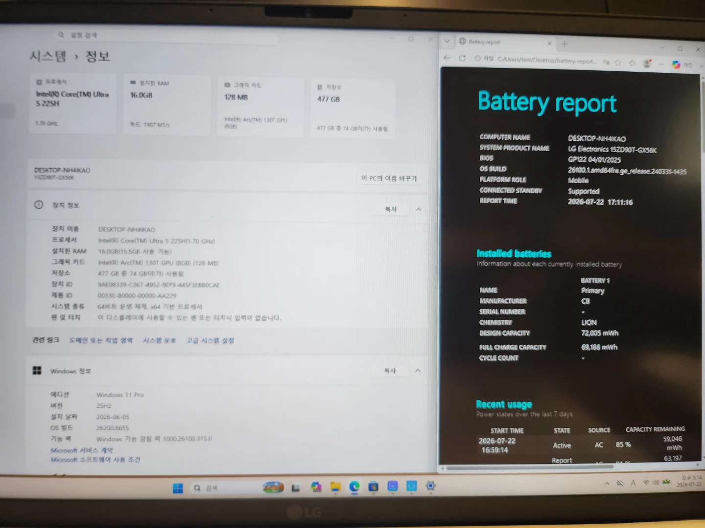Open the Edge tab actions dropdown
Viewport: 705px width, 528px height.
click(x=446, y=42)
